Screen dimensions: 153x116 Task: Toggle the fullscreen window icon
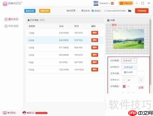click(x=143, y=3)
